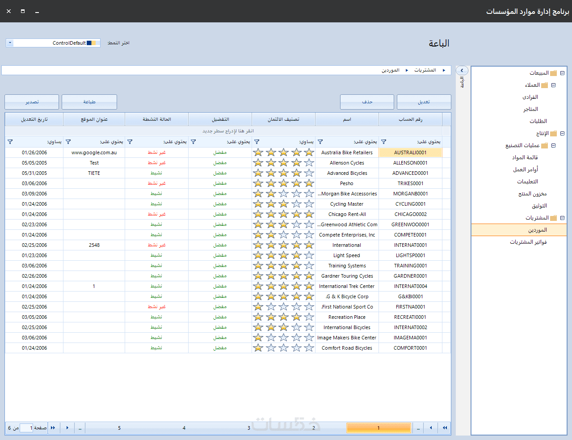Select المتاجر in the navigation tree

click(530, 109)
